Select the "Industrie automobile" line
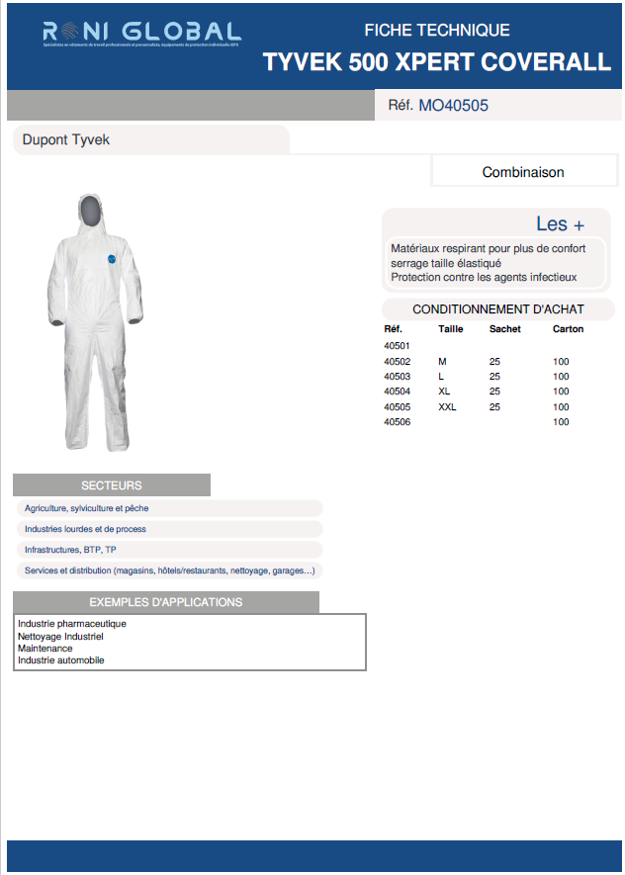The image size is (625, 875). 61,660
